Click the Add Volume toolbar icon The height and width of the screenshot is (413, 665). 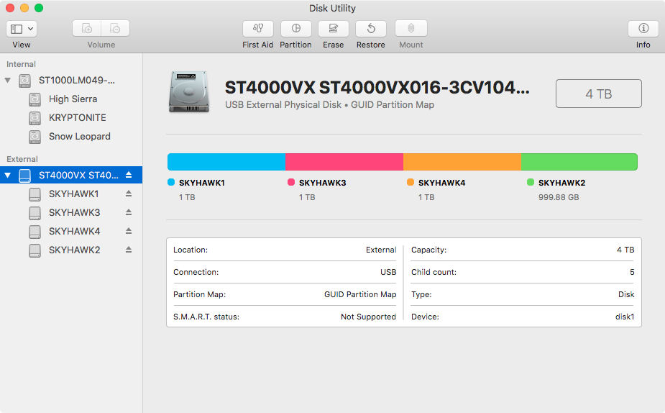point(87,29)
